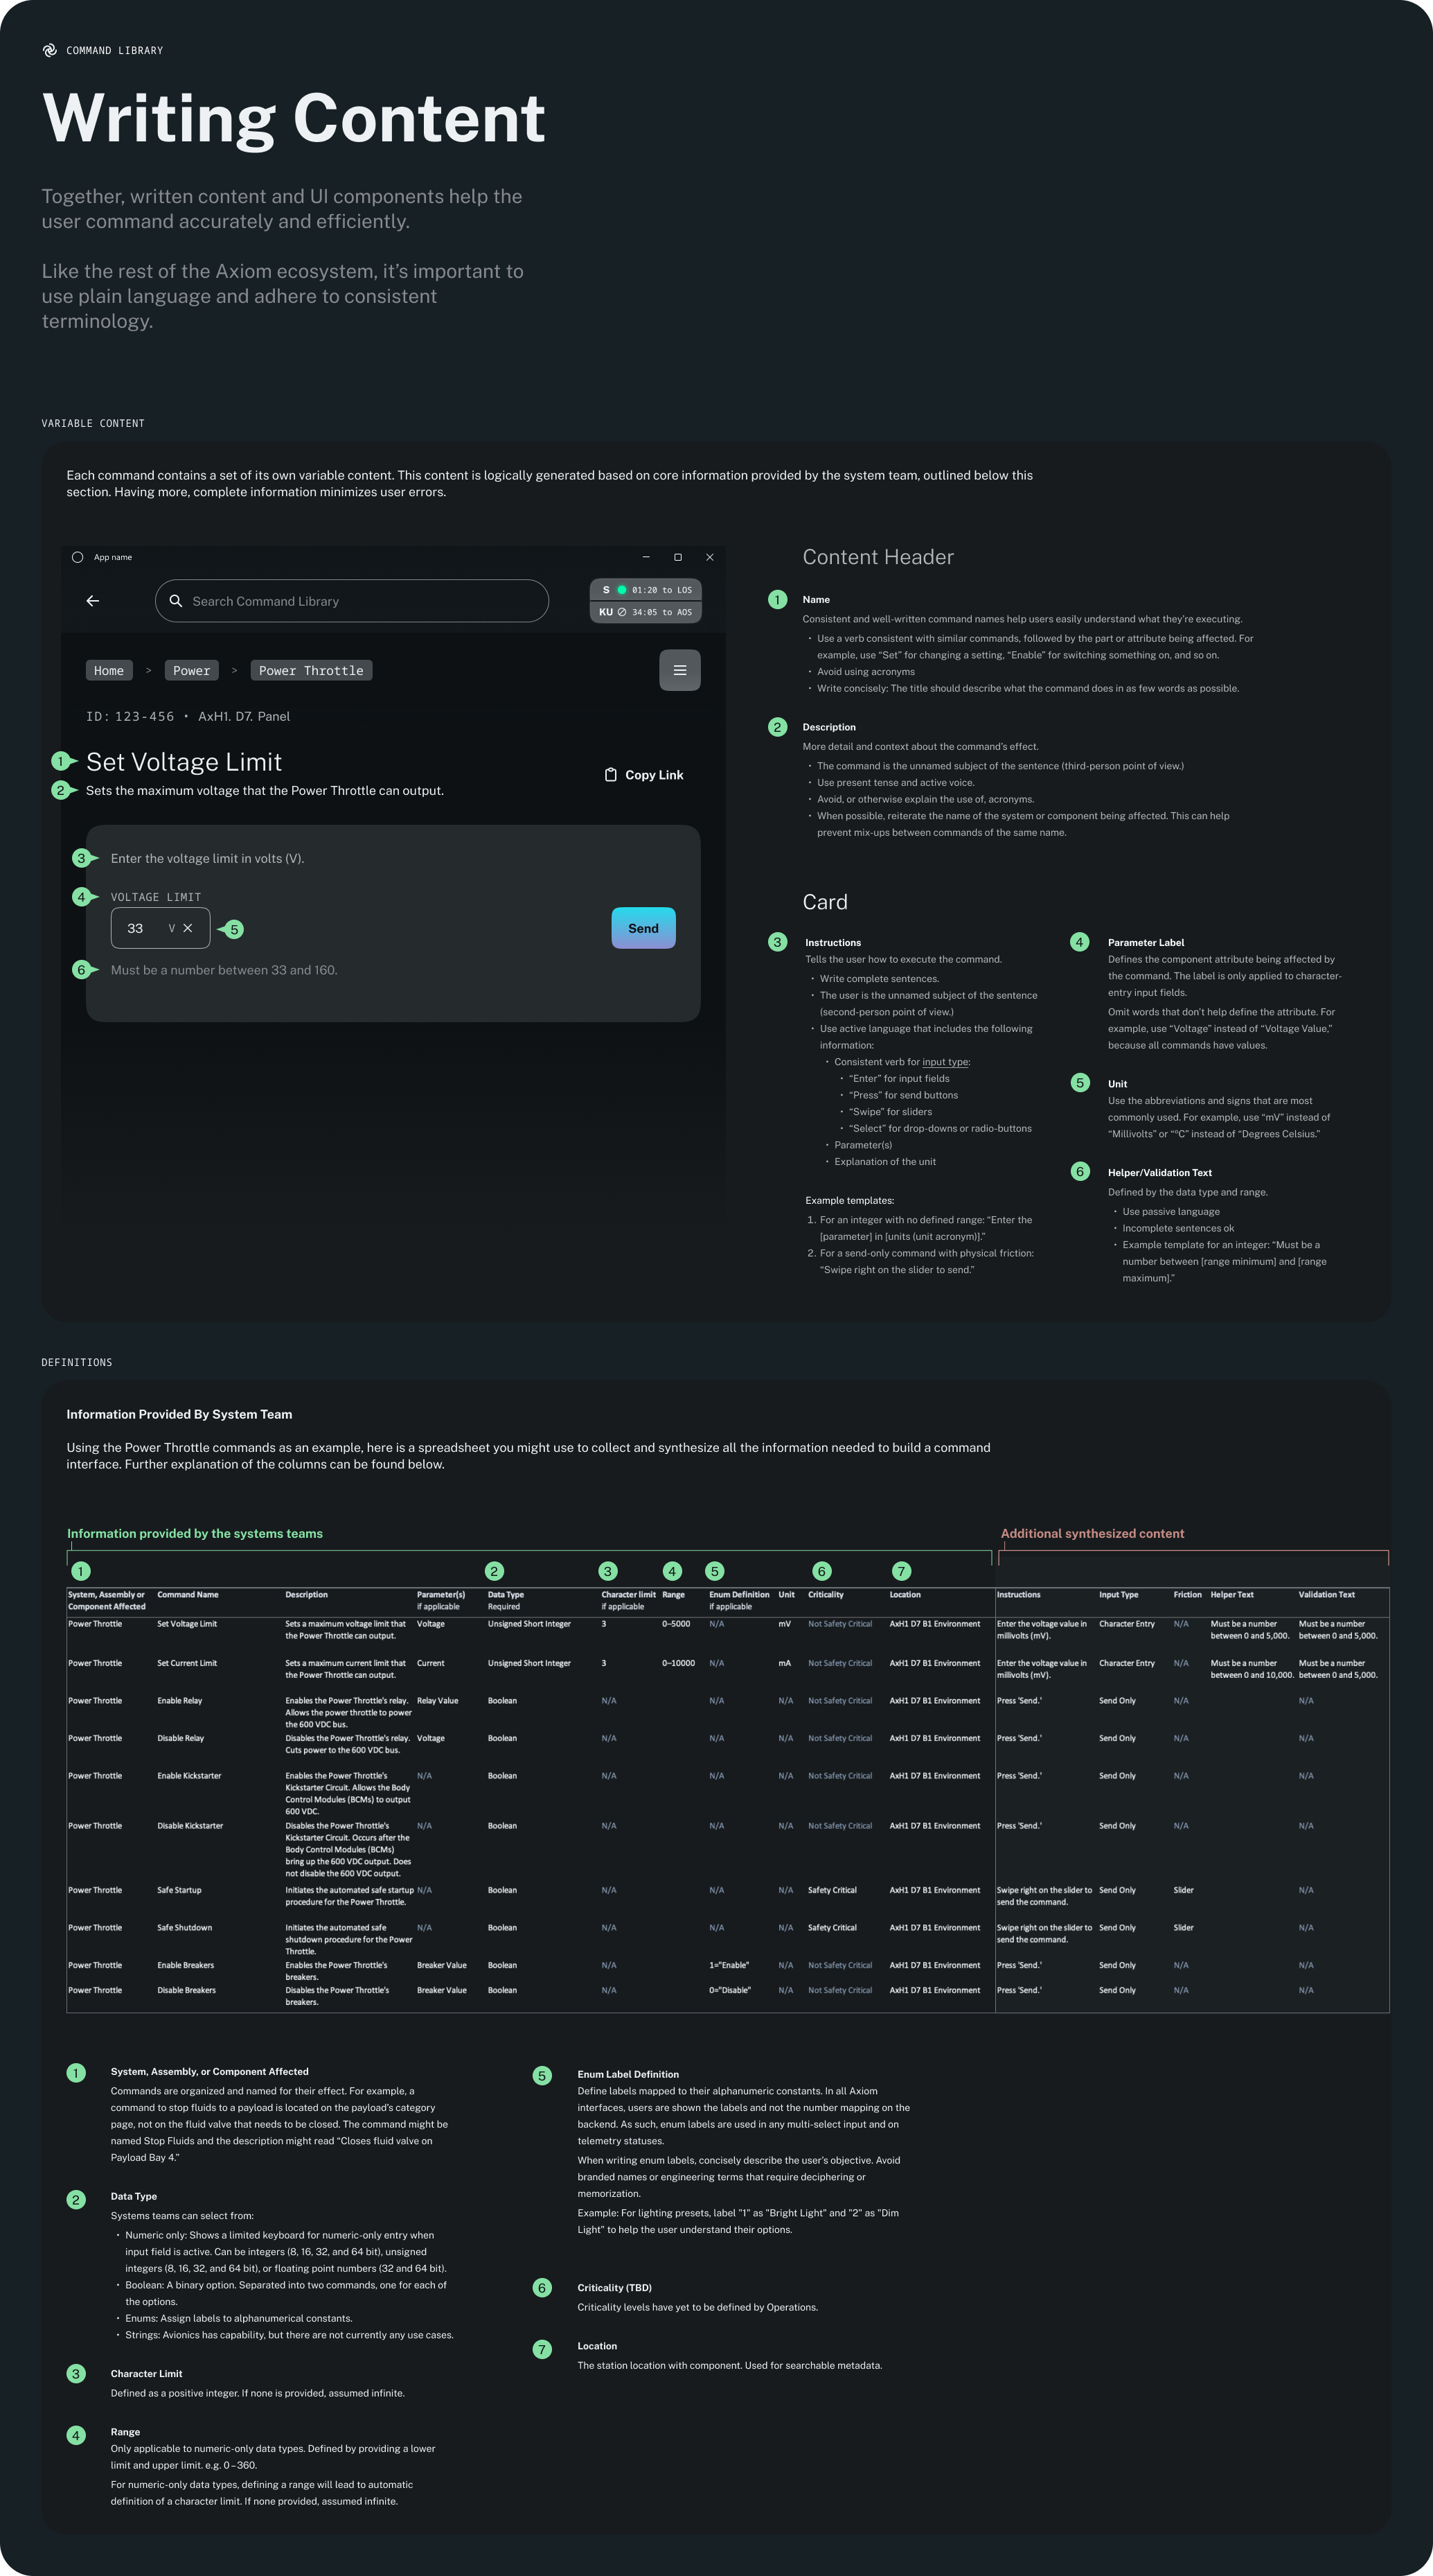
Task: Go to Home breadcrumb
Action: (x=109, y=671)
